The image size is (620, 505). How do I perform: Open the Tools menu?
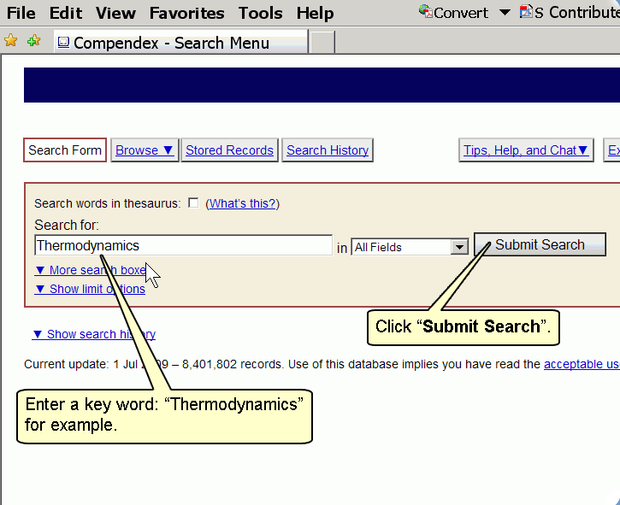tap(261, 13)
